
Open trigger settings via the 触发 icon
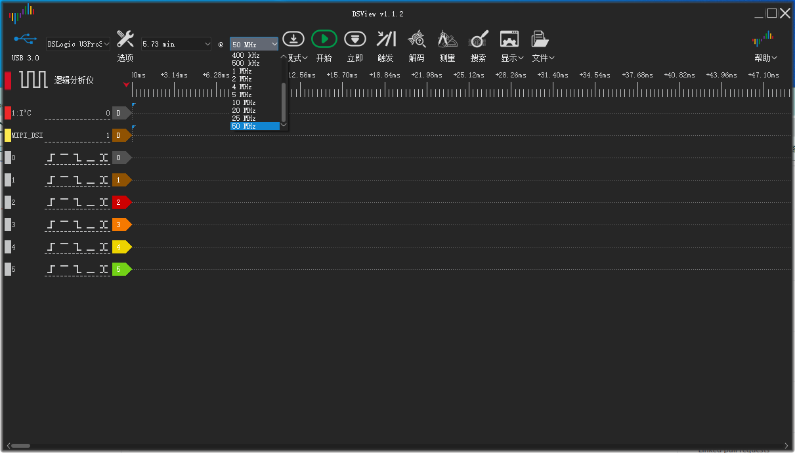click(x=385, y=39)
